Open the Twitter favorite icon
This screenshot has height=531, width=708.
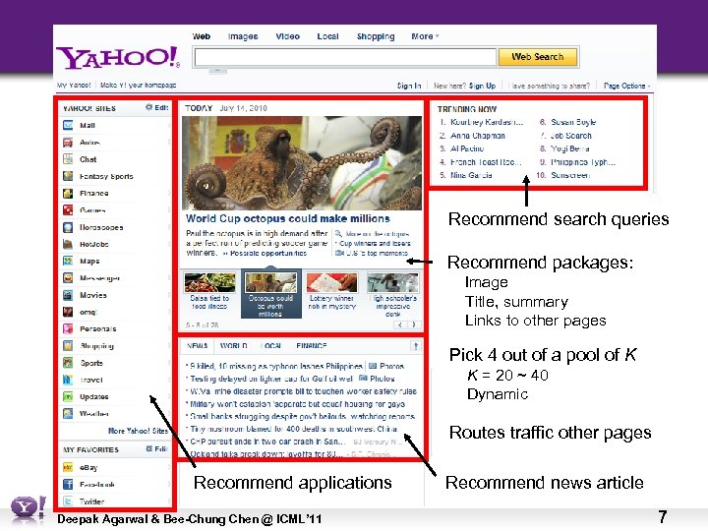coord(68,501)
